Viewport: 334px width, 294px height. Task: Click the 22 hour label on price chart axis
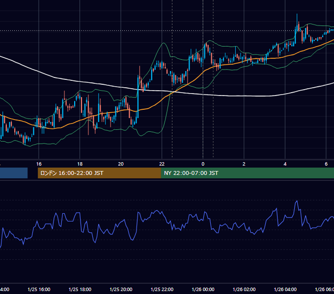[162, 164]
